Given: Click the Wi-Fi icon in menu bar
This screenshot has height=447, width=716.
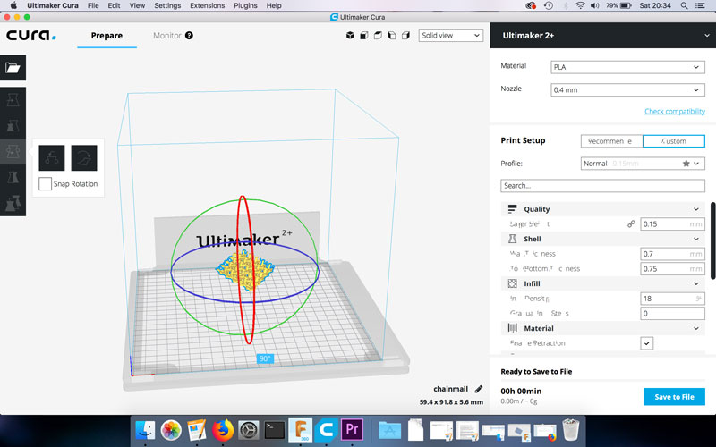Looking at the screenshot, I should (x=580, y=5).
